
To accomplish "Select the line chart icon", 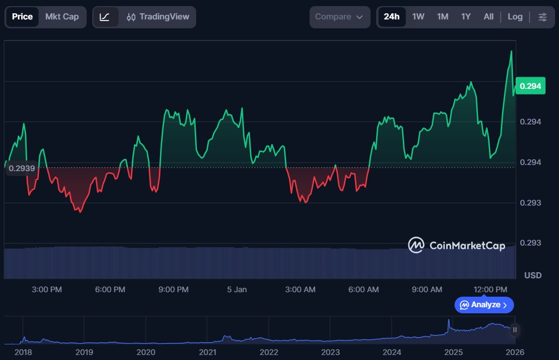I will (105, 17).
